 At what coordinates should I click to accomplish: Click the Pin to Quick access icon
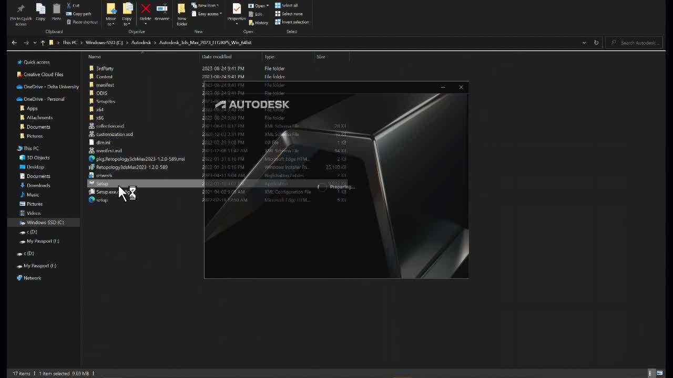(21, 9)
